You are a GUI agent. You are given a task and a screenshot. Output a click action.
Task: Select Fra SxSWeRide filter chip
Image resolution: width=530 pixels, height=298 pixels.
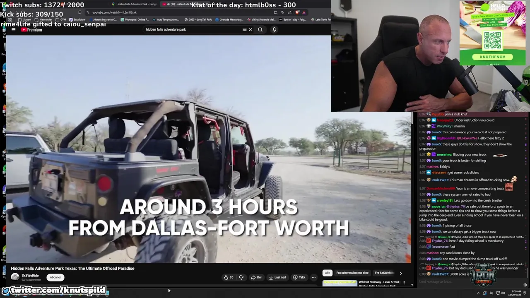(384, 273)
